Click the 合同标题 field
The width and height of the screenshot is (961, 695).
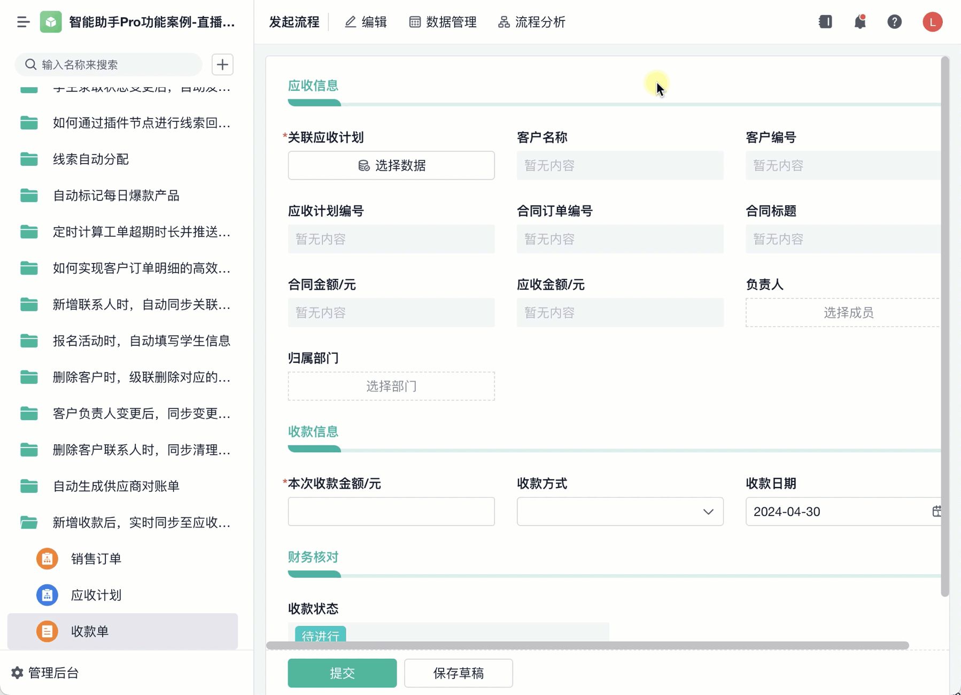843,239
